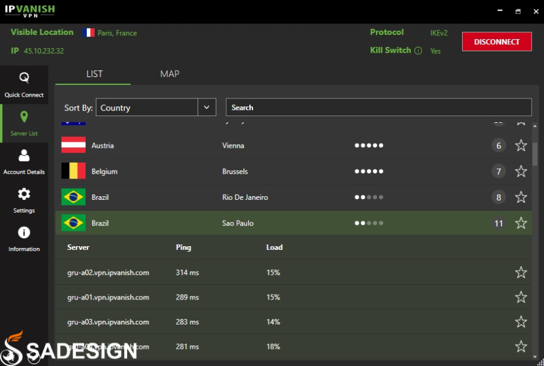Click the 18% load value
544x366 pixels.
coord(273,346)
